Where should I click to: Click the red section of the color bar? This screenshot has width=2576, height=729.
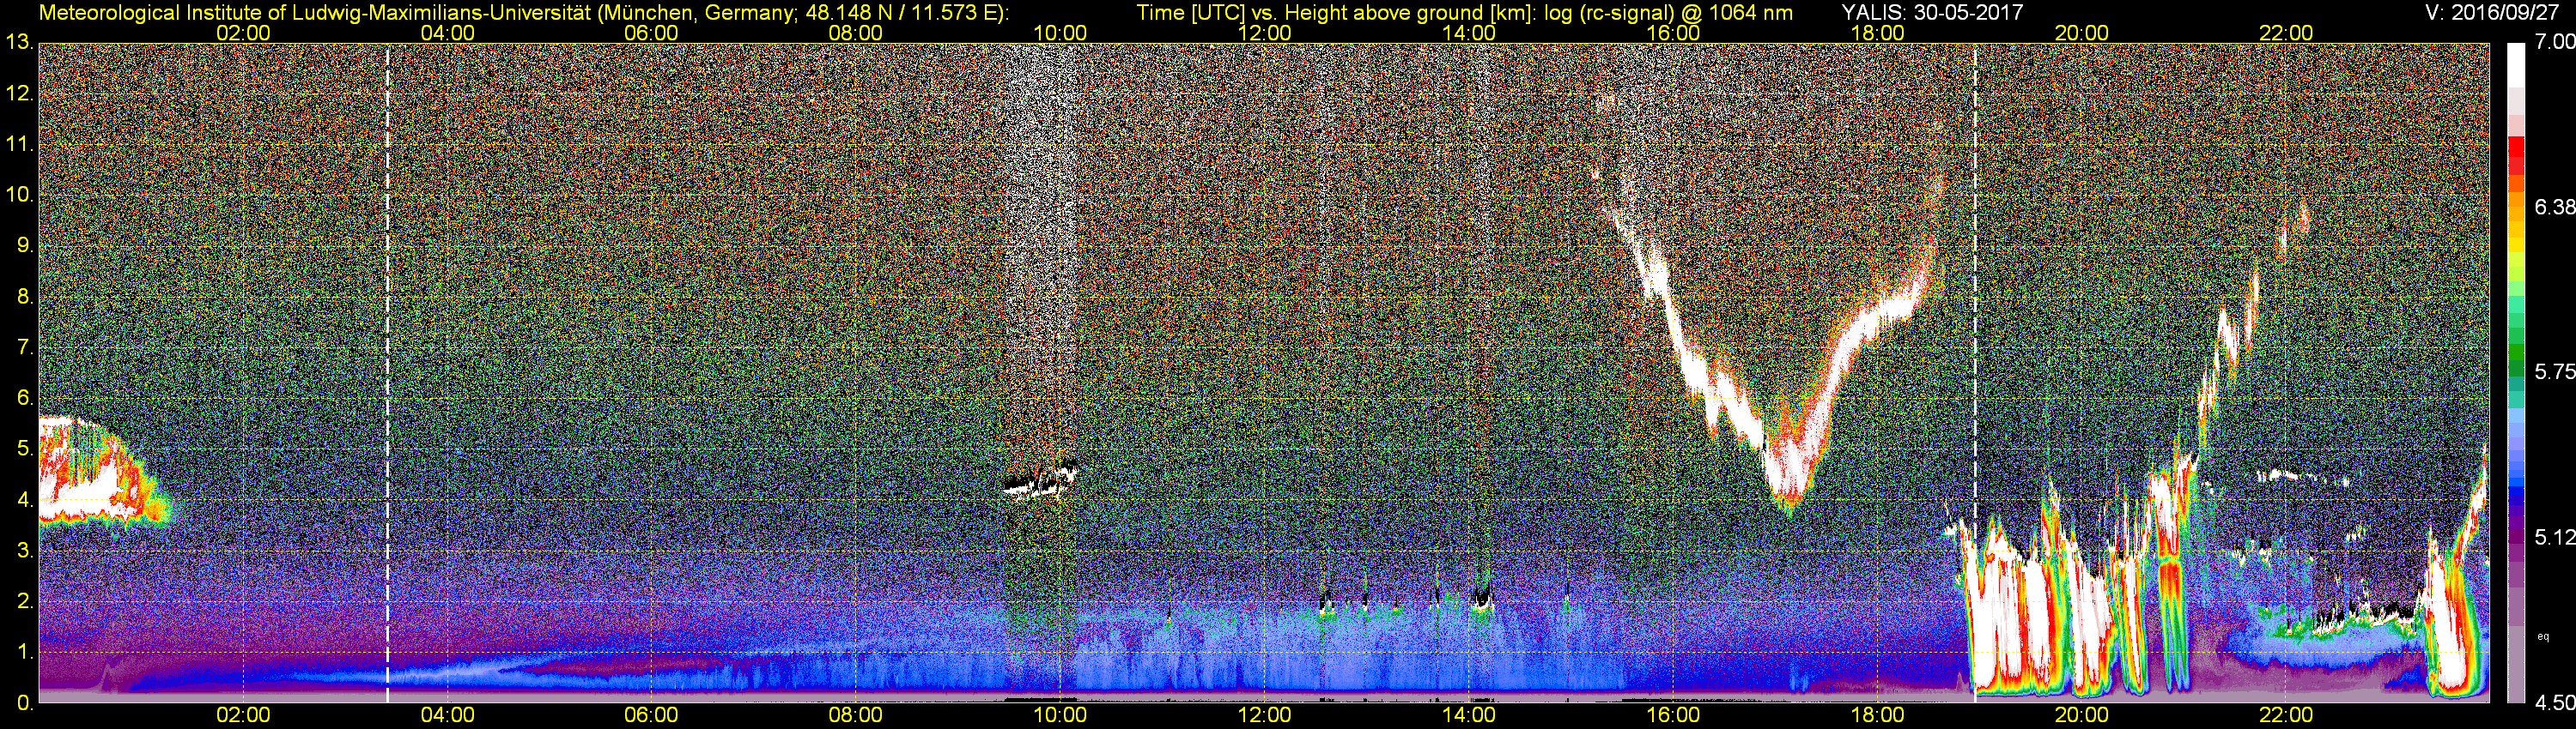[2516, 160]
